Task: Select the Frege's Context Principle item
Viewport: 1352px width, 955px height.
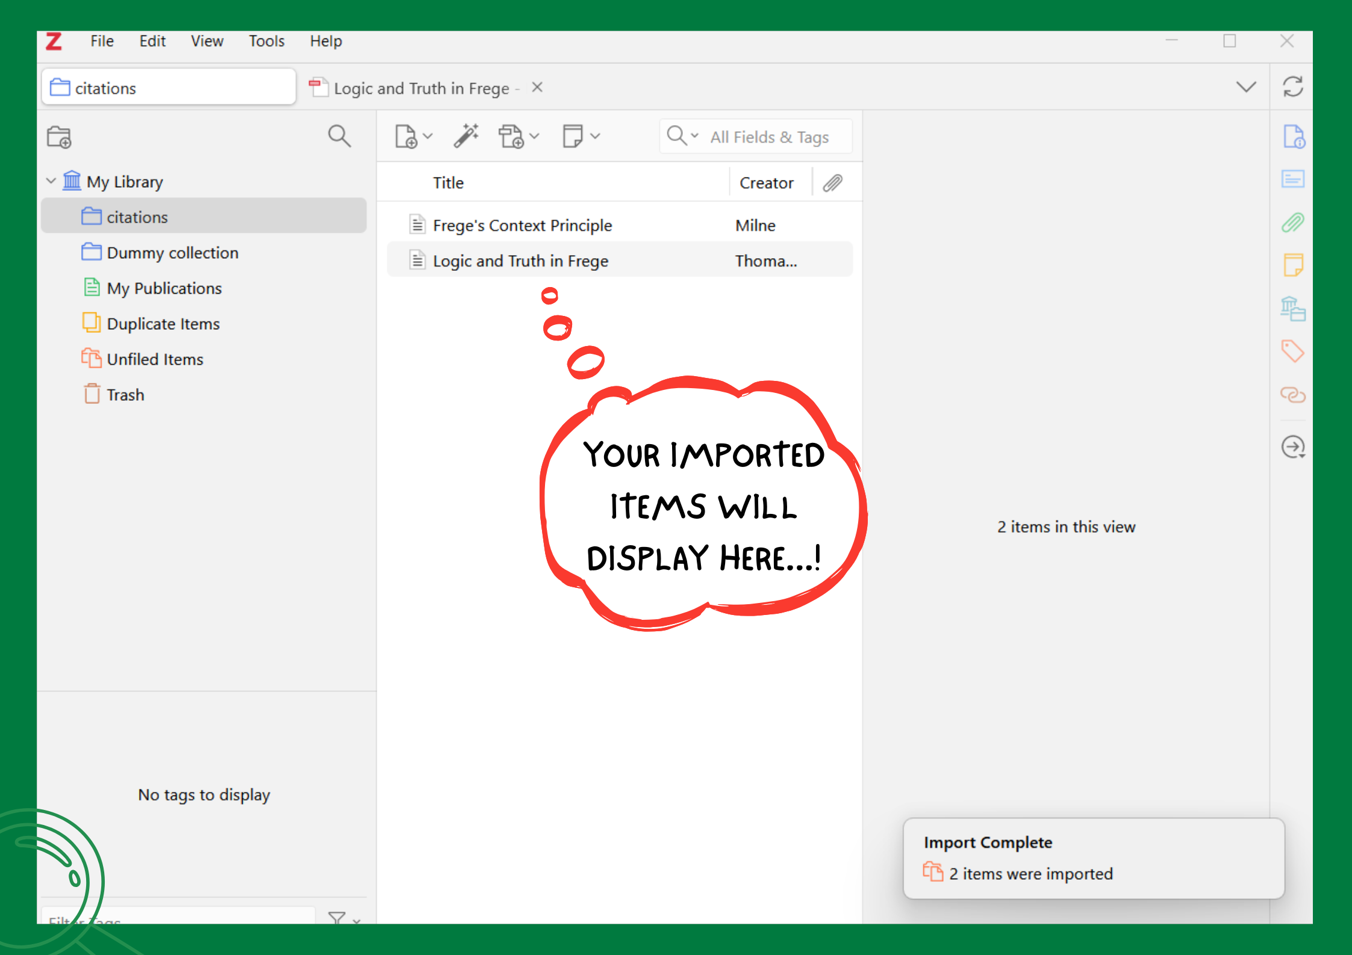Action: coord(619,225)
